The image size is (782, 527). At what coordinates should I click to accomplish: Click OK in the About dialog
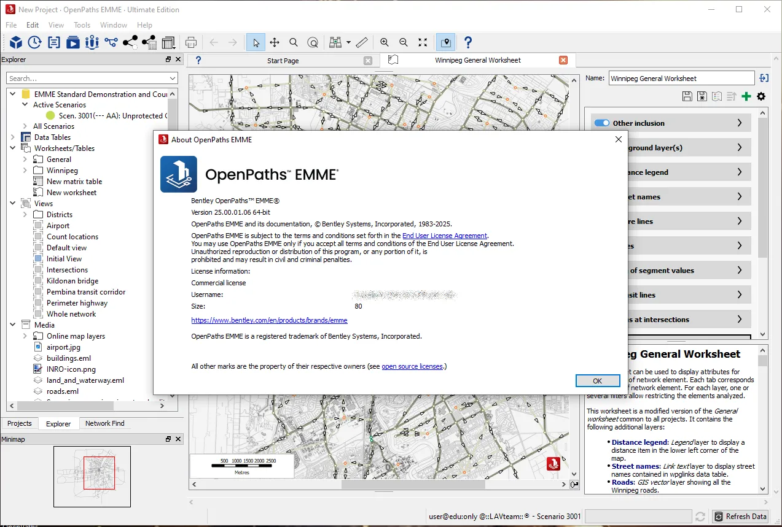tap(598, 381)
